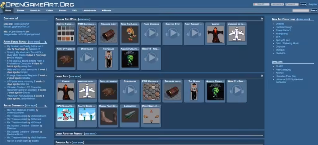This screenshot has width=318, height=145.
Task: Play Dyrotracks audio in Popular This Week
Action: coord(87,58)
